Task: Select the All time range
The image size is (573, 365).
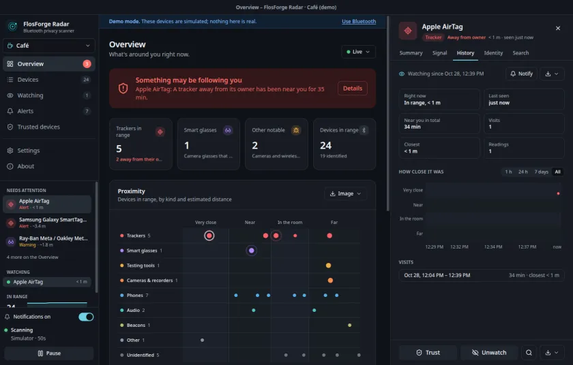Action: (x=557, y=172)
